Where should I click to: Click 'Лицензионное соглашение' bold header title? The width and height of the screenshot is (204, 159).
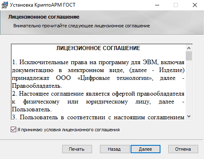(x=44, y=17)
